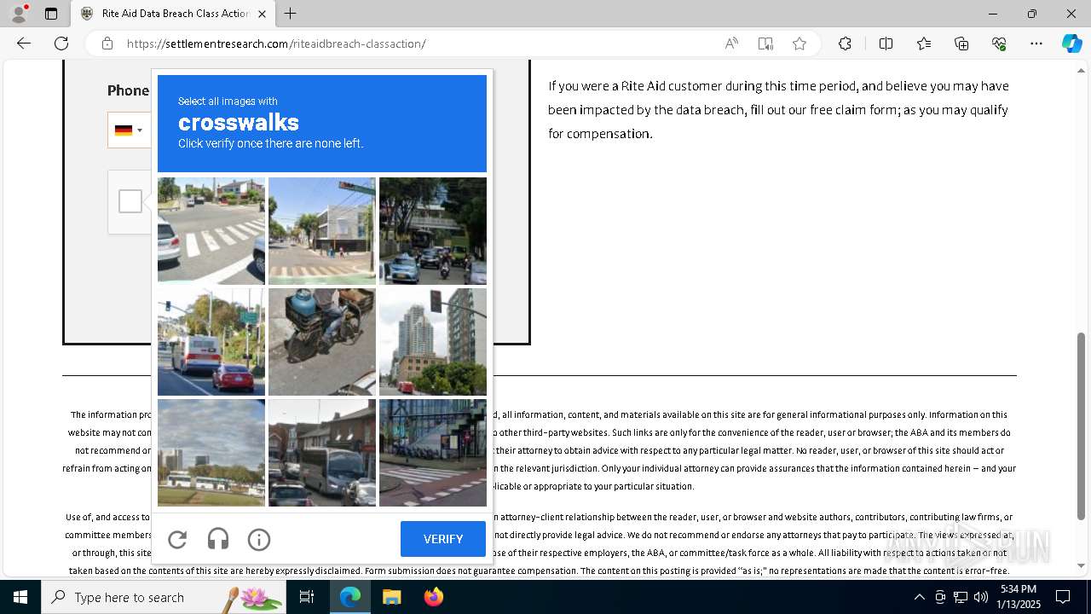This screenshot has width=1091, height=614.
Task: Toggle Split screen view
Action: tap(886, 43)
